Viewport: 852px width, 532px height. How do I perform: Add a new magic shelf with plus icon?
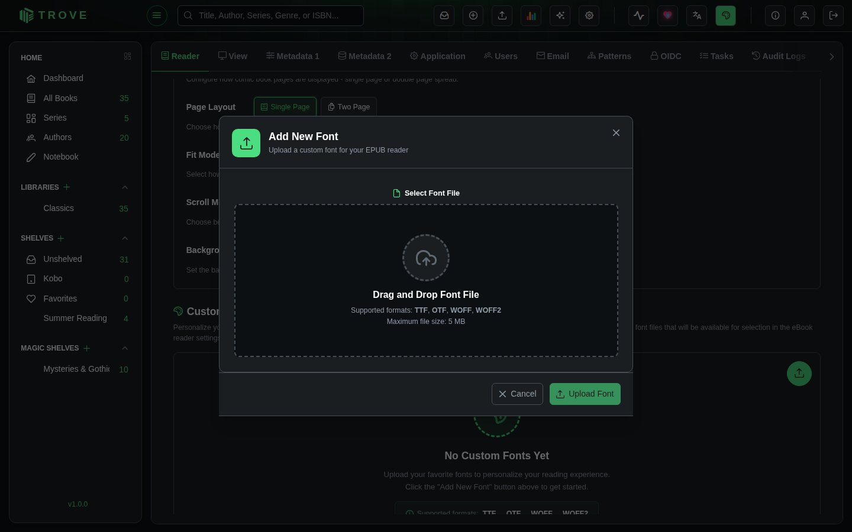tap(87, 348)
